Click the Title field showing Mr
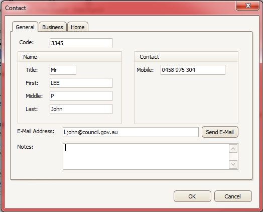The width and height of the screenshot is (263, 212). (63, 70)
